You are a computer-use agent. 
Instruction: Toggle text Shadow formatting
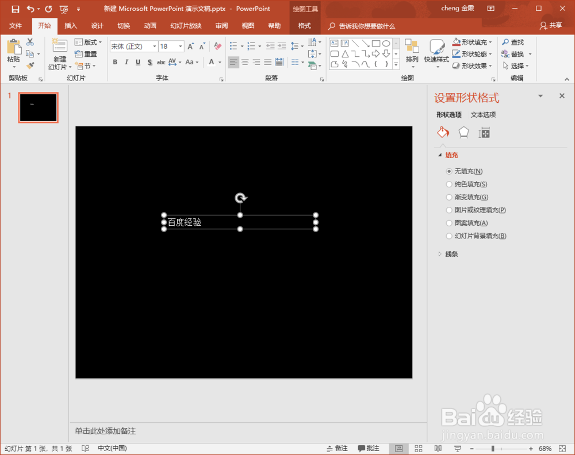point(149,62)
